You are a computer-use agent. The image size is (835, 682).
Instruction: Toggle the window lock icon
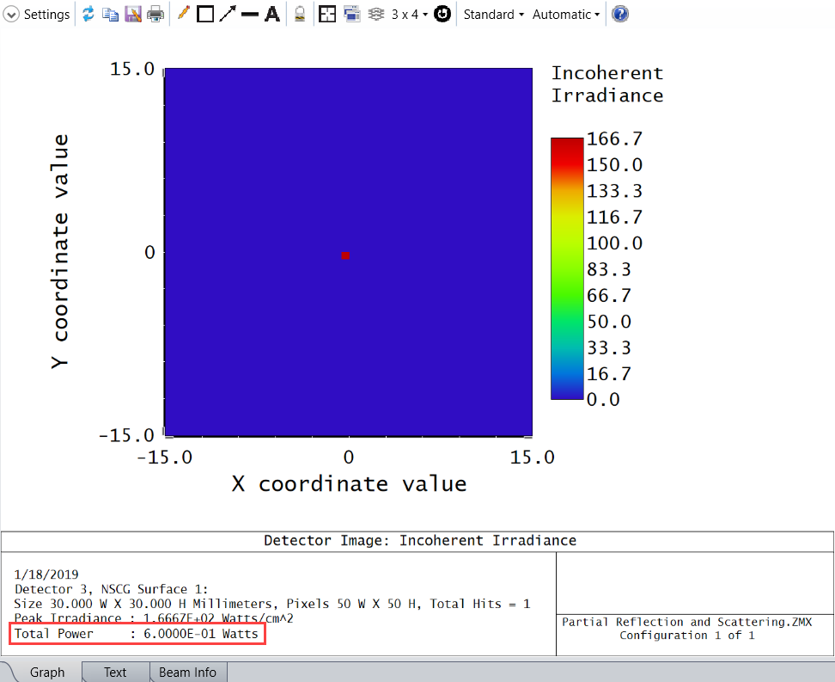coord(300,15)
